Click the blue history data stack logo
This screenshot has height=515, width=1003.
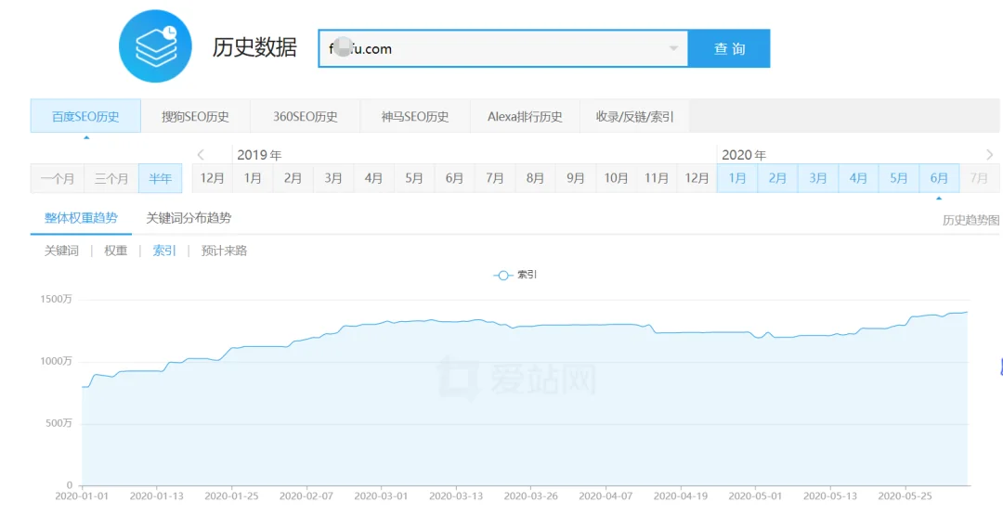click(155, 46)
